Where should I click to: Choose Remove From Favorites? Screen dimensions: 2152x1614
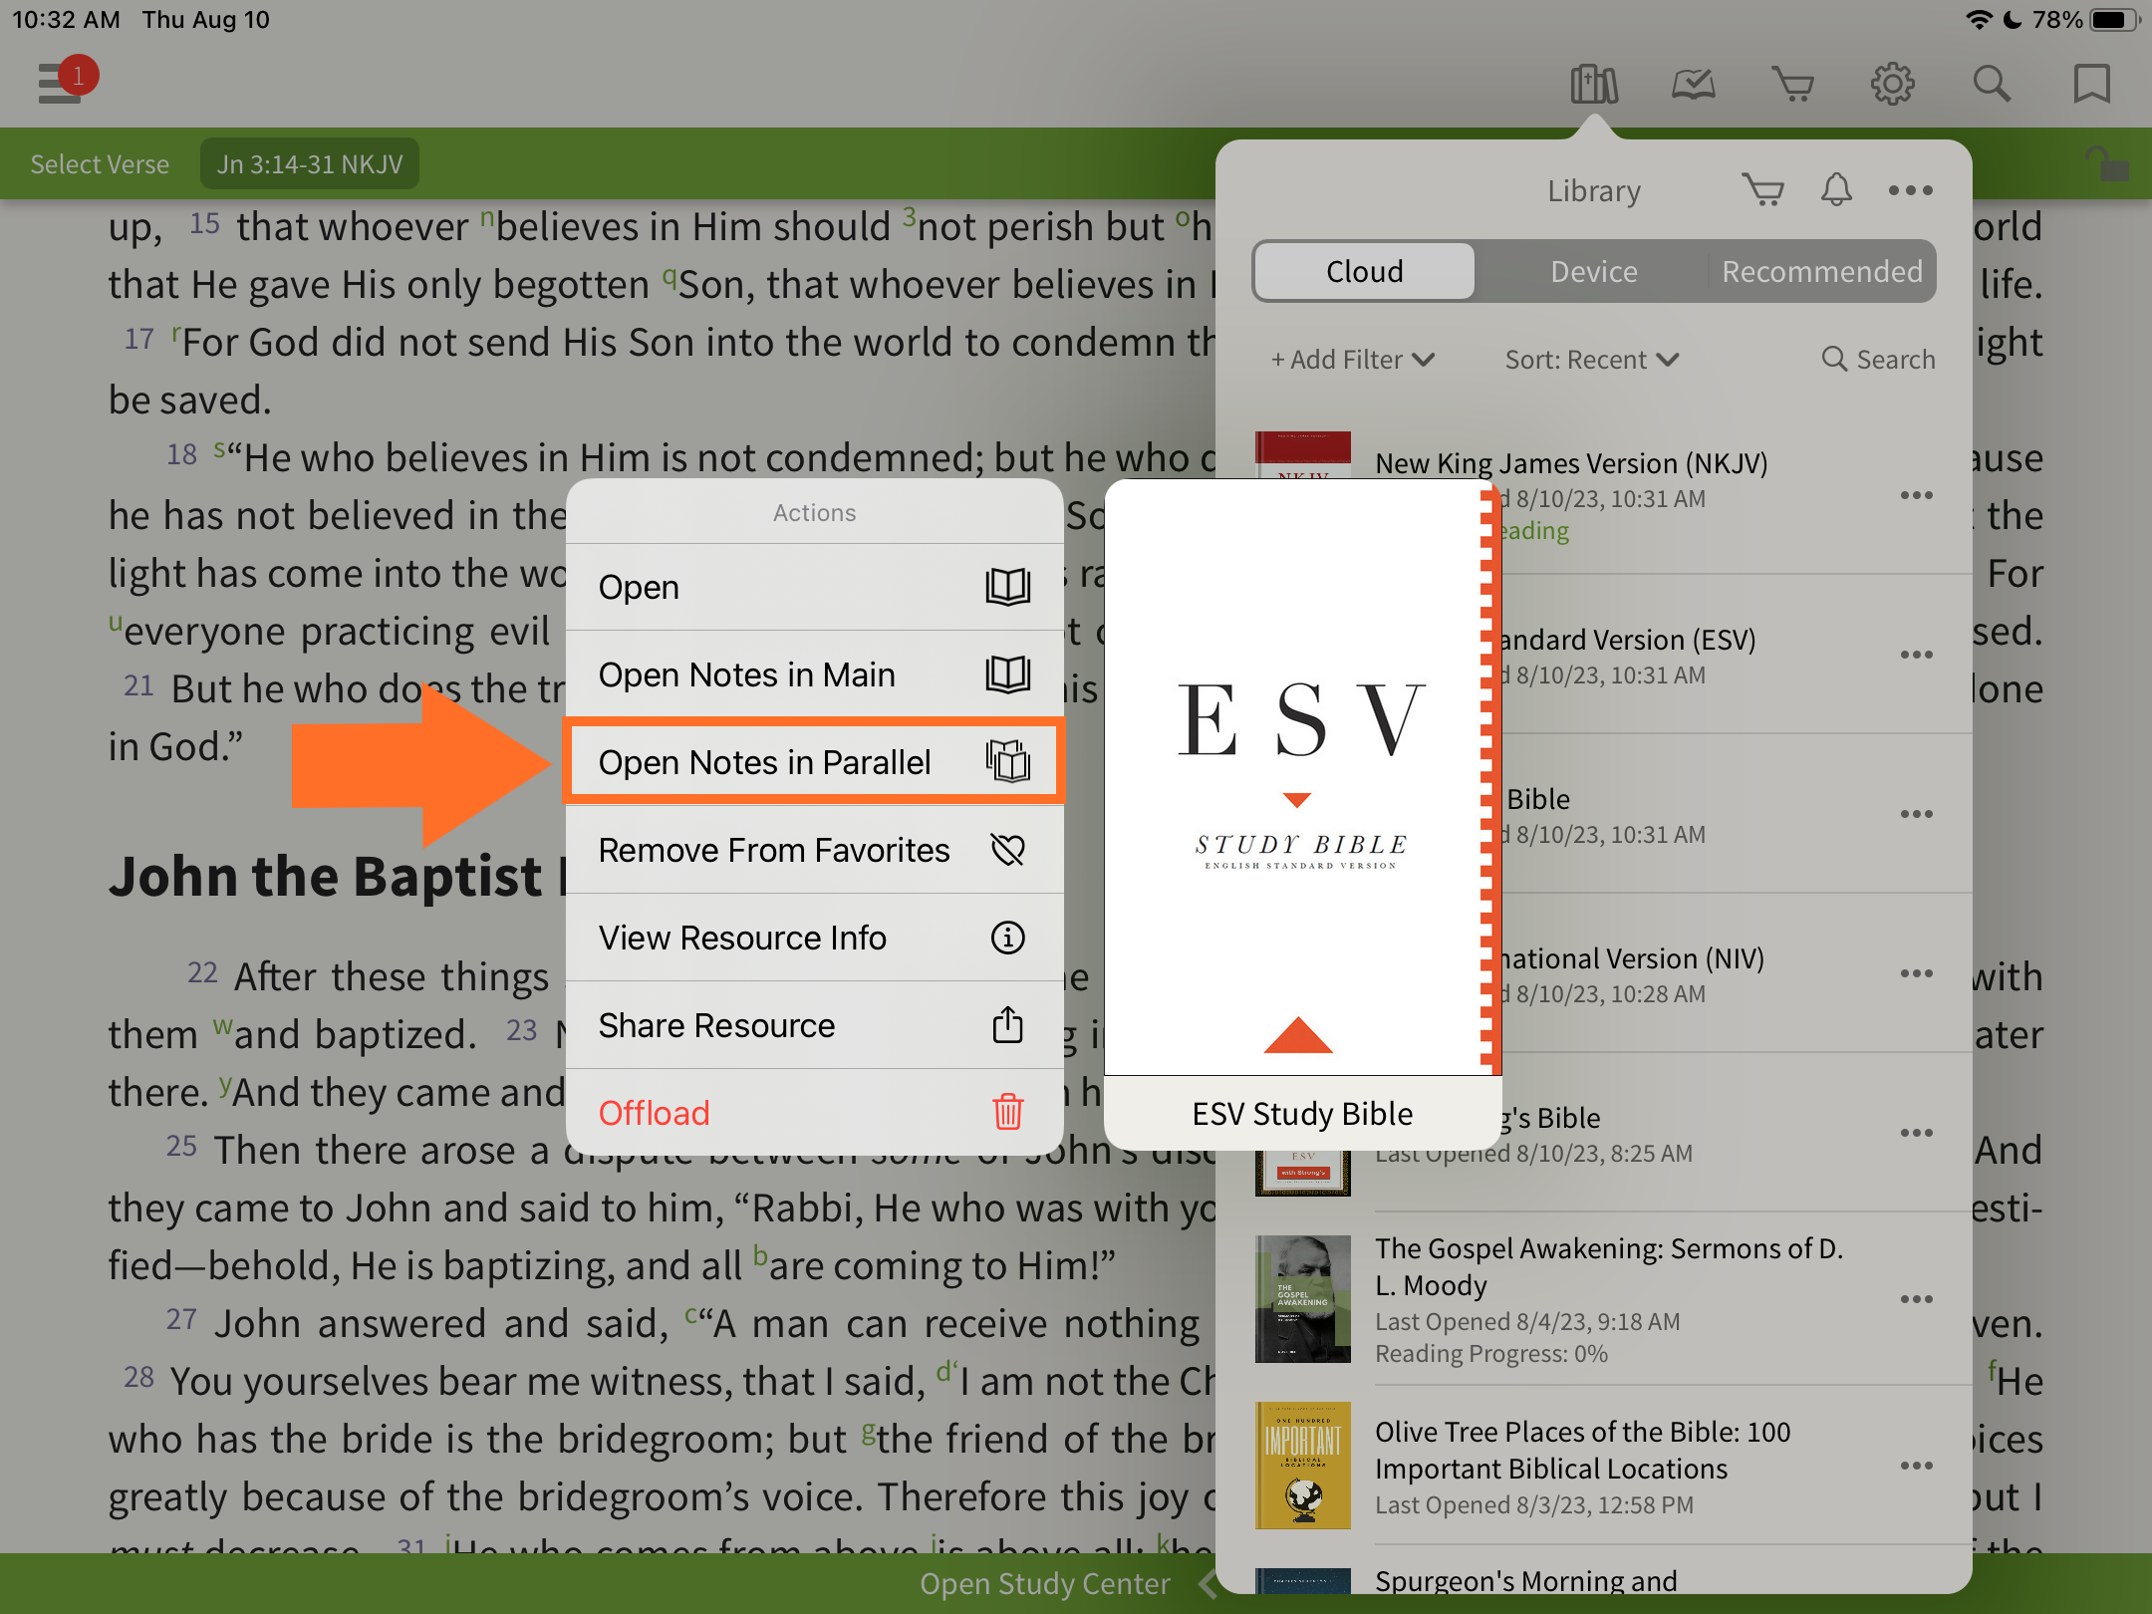[x=815, y=851]
